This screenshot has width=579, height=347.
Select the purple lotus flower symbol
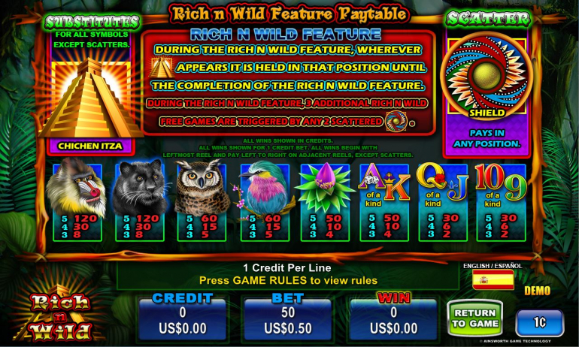click(325, 187)
